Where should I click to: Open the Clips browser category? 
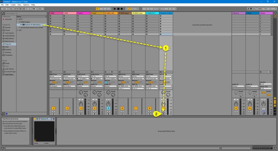tap(6, 47)
